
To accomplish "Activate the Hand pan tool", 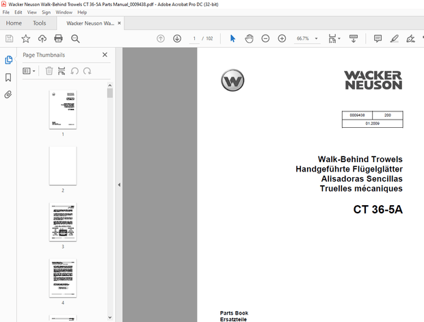I will [249, 39].
